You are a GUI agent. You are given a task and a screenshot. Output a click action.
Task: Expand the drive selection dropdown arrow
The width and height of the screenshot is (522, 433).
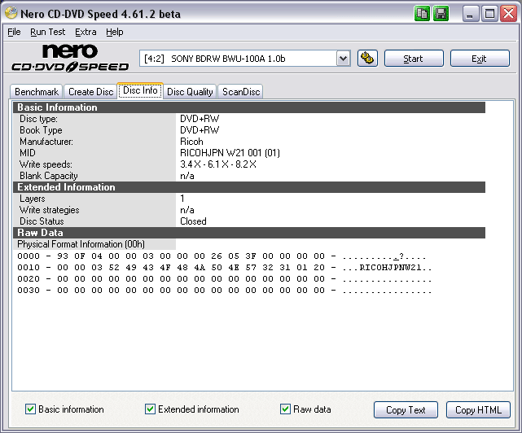pyautogui.click(x=343, y=59)
